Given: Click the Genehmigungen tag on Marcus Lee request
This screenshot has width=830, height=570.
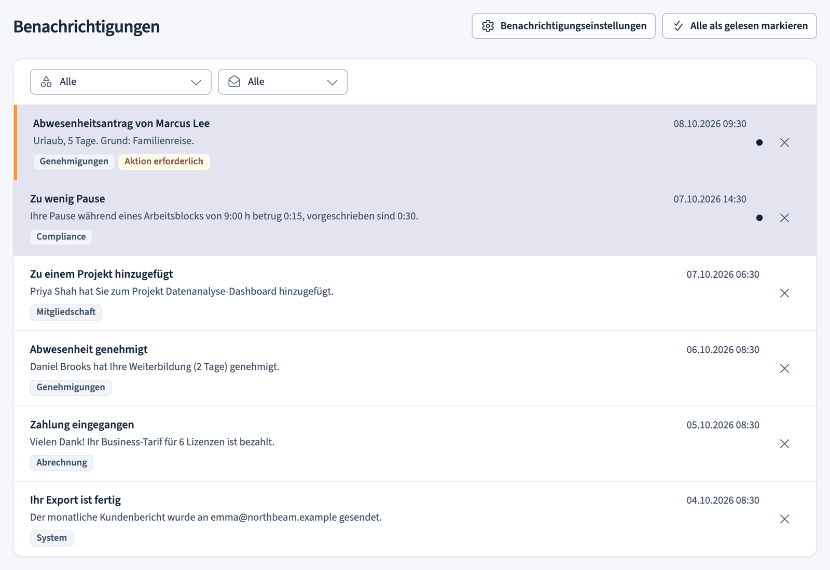Looking at the screenshot, I should click(74, 161).
